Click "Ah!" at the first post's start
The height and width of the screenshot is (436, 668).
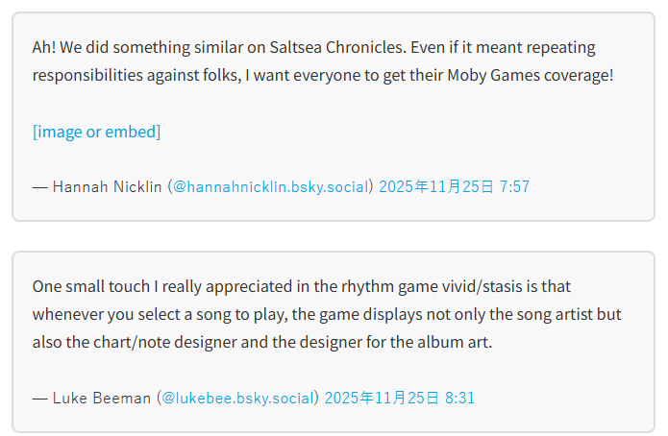click(x=44, y=47)
